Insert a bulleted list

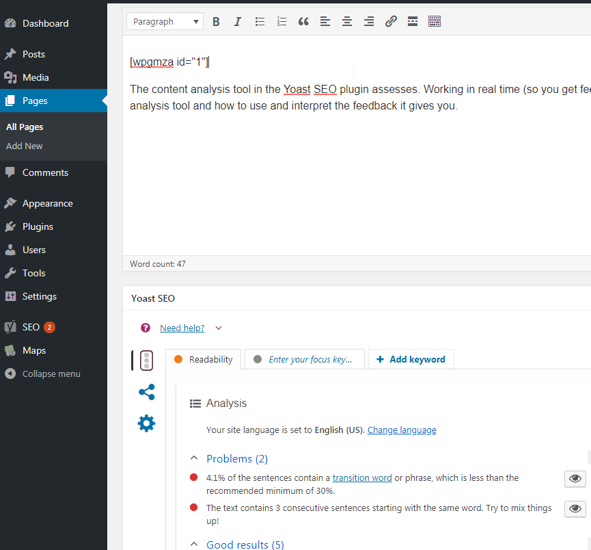tap(260, 21)
